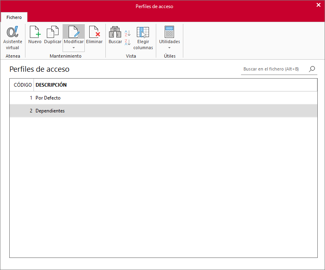Click the Modificar document icon
The width and height of the screenshot is (325, 270).
(74, 32)
